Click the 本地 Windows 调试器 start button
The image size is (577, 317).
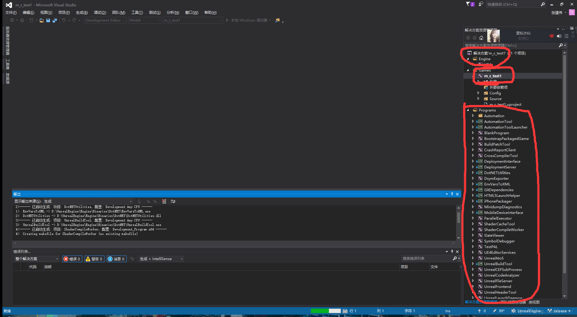[x=247, y=20]
